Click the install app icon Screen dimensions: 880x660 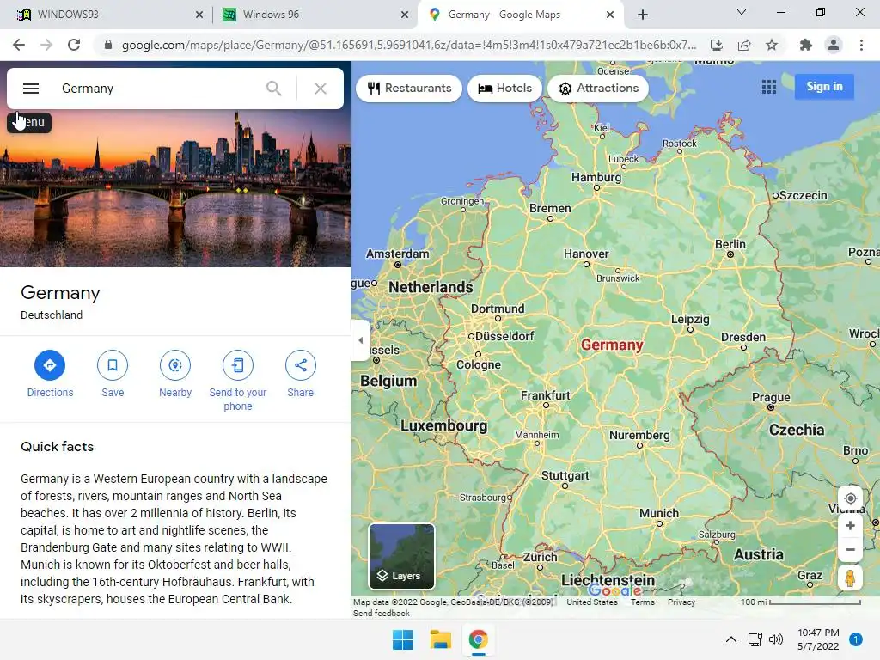[716, 45]
